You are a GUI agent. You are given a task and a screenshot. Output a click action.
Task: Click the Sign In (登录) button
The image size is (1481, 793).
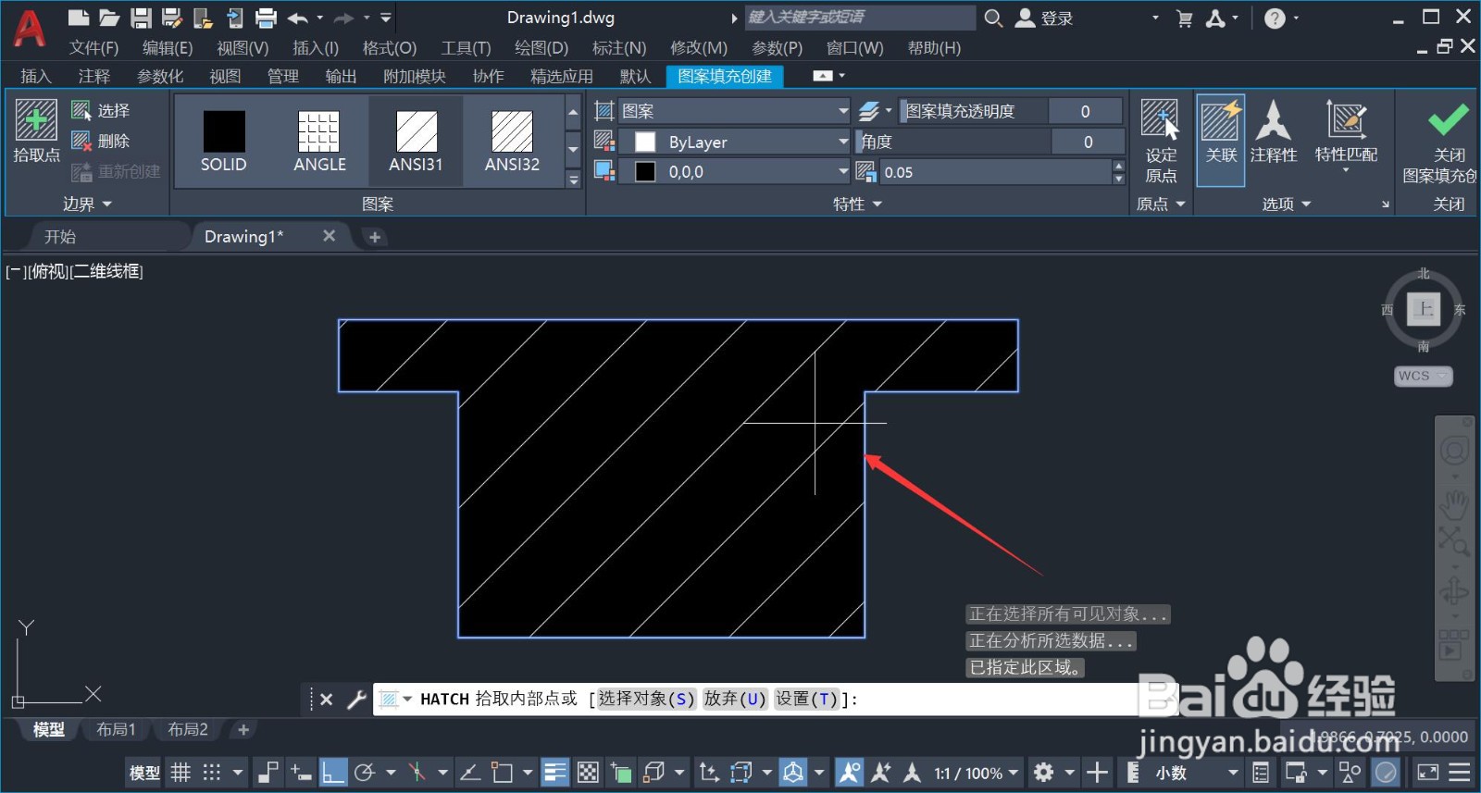(x=1044, y=18)
